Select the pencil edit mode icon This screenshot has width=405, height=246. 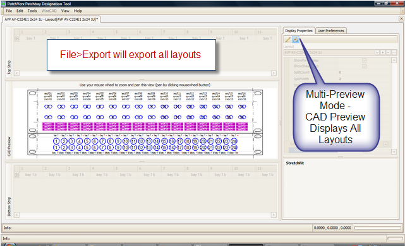(287, 40)
